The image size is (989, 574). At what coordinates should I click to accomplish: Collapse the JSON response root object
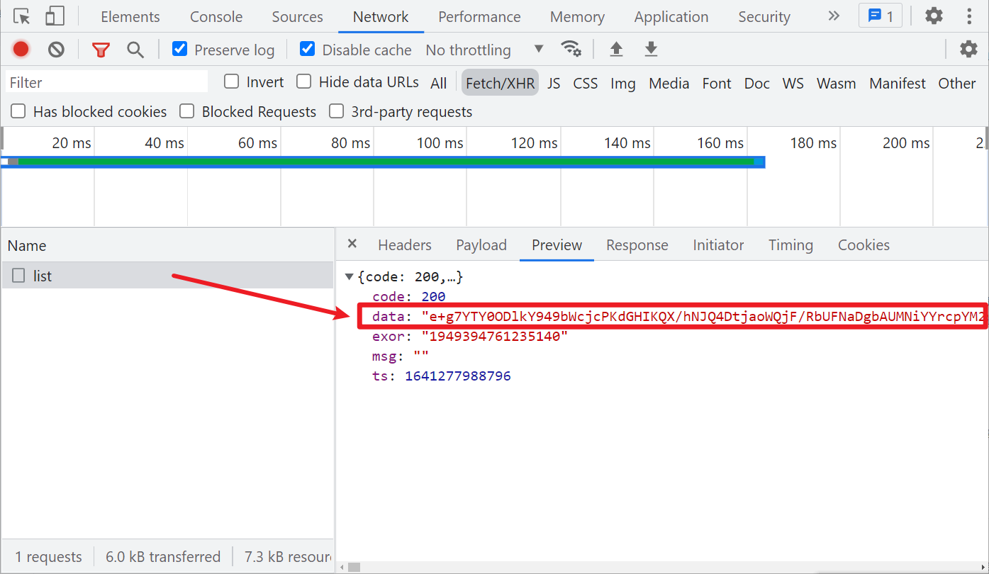point(349,276)
